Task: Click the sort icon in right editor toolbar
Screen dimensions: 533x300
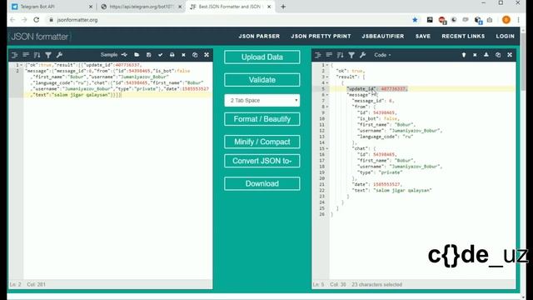Action: [x=341, y=55]
